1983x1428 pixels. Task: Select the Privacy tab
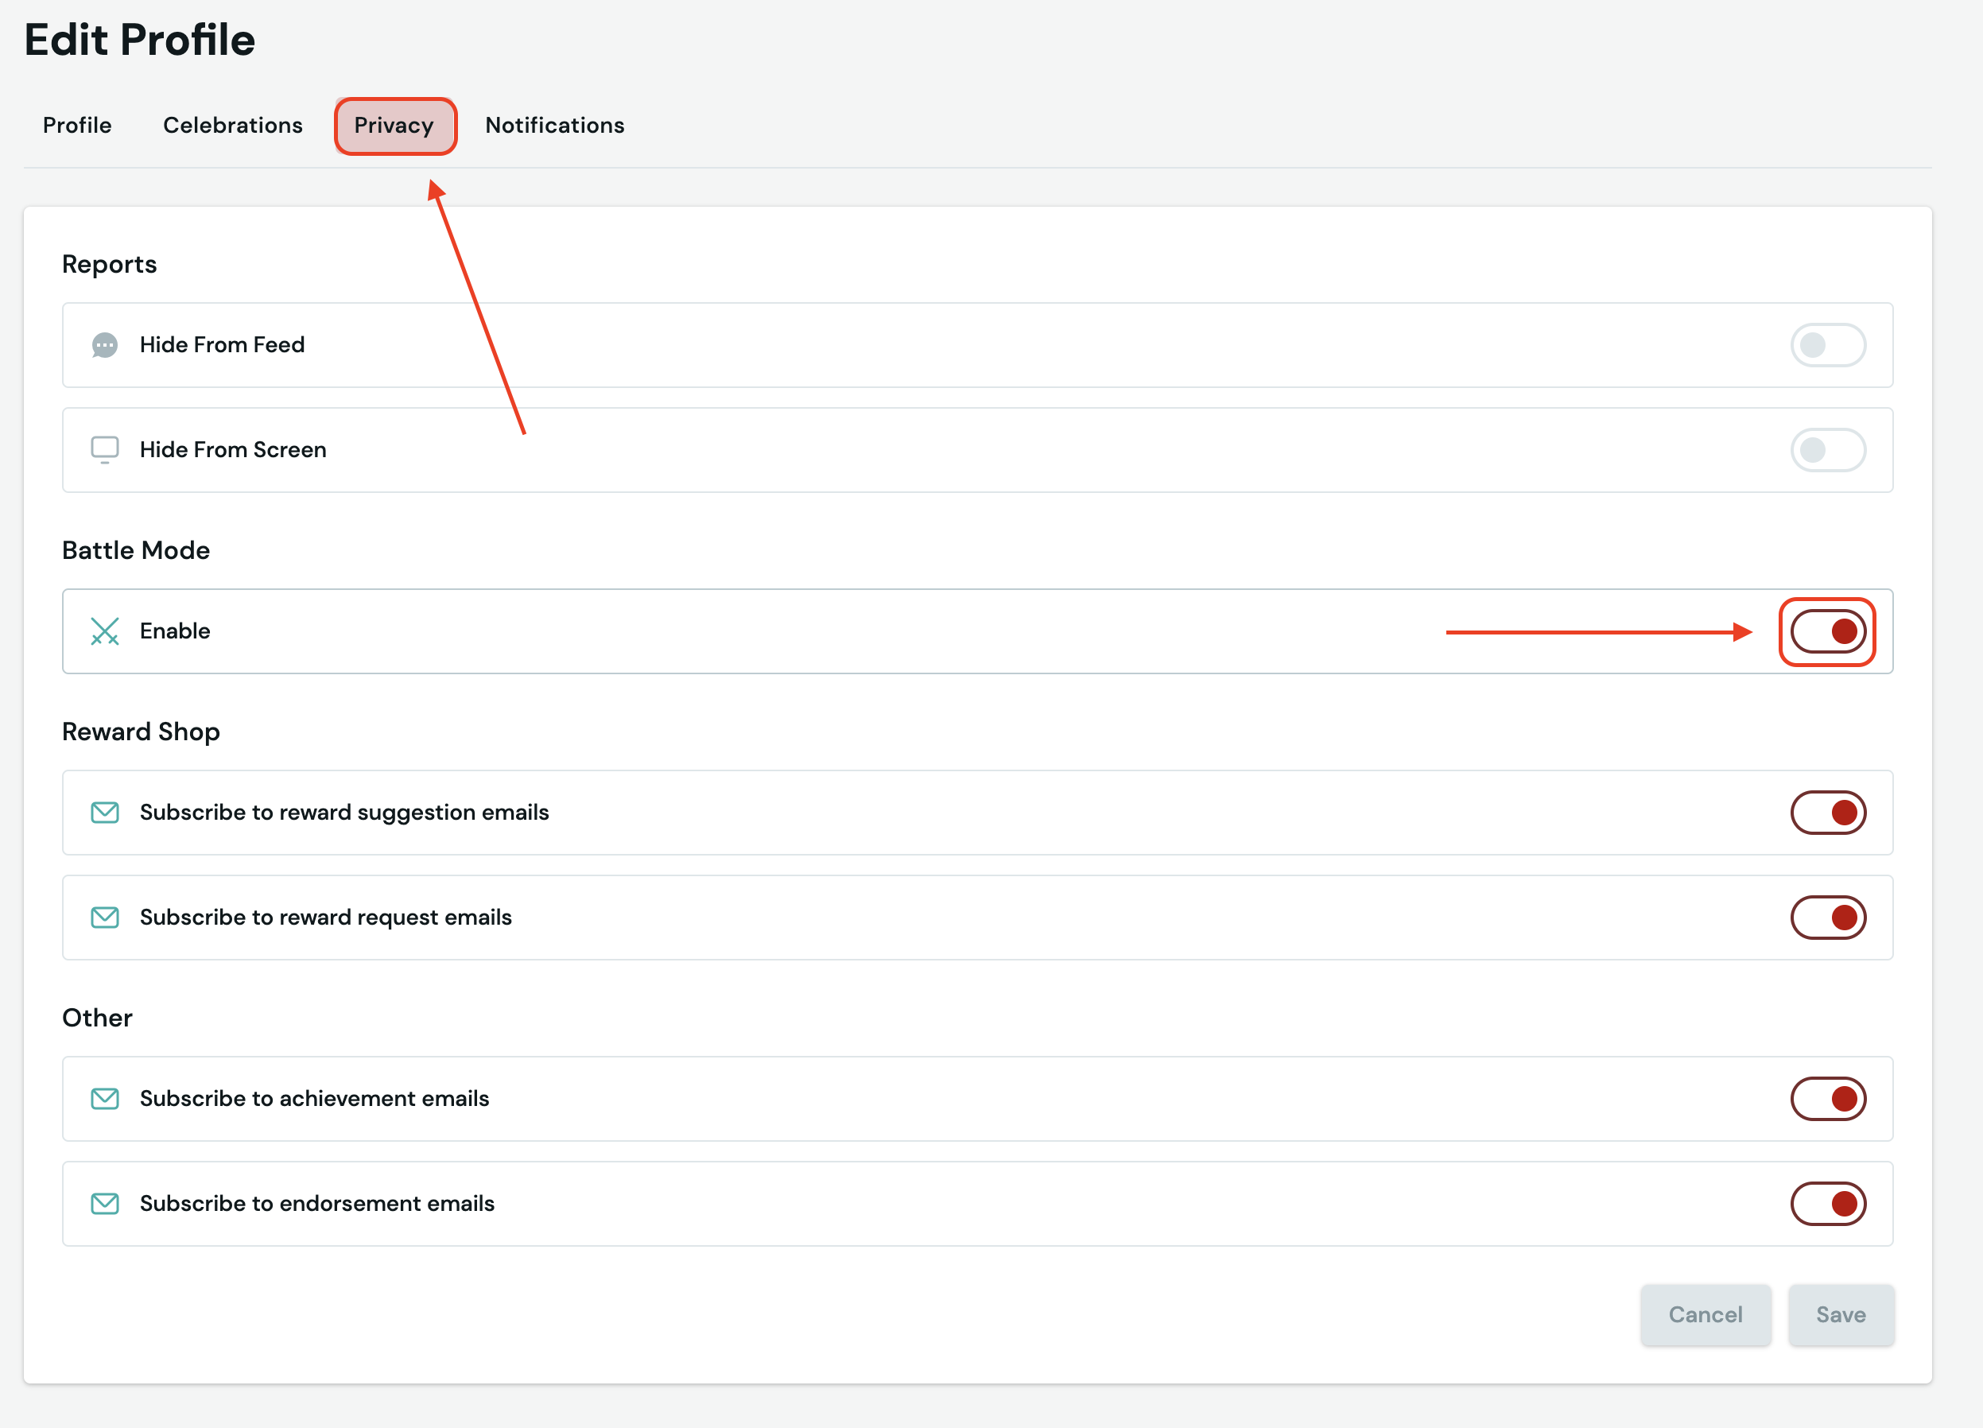394,126
